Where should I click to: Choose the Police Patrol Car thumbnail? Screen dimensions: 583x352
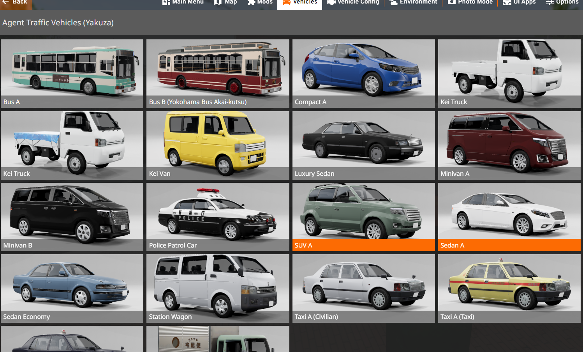(218, 217)
